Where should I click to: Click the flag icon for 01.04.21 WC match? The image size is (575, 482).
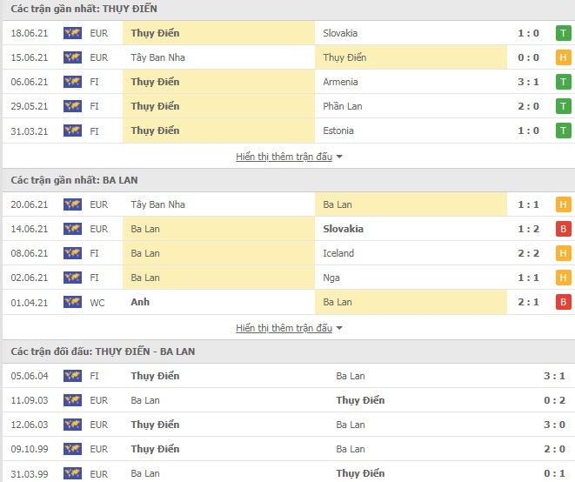tap(72, 302)
